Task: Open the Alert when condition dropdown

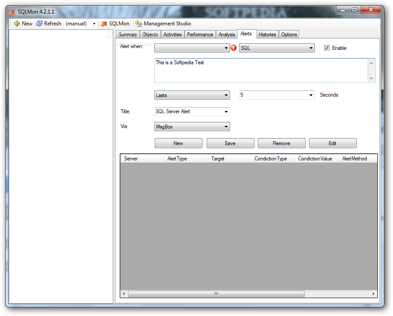Action: click(x=192, y=48)
